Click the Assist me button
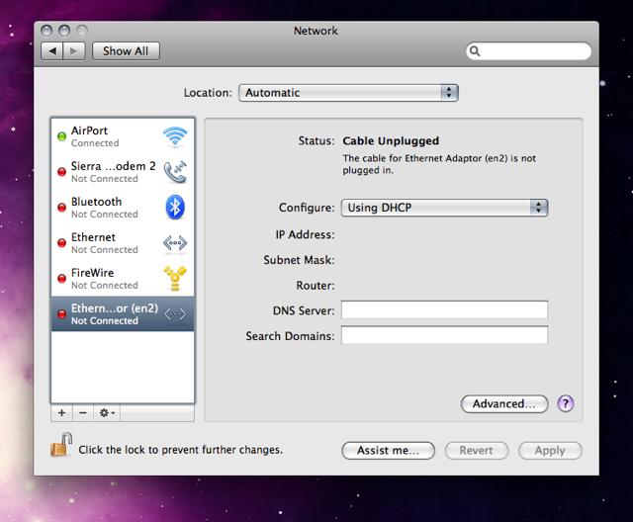Image resolution: width=633 pixels, height=522 pixels. point(388,451)
